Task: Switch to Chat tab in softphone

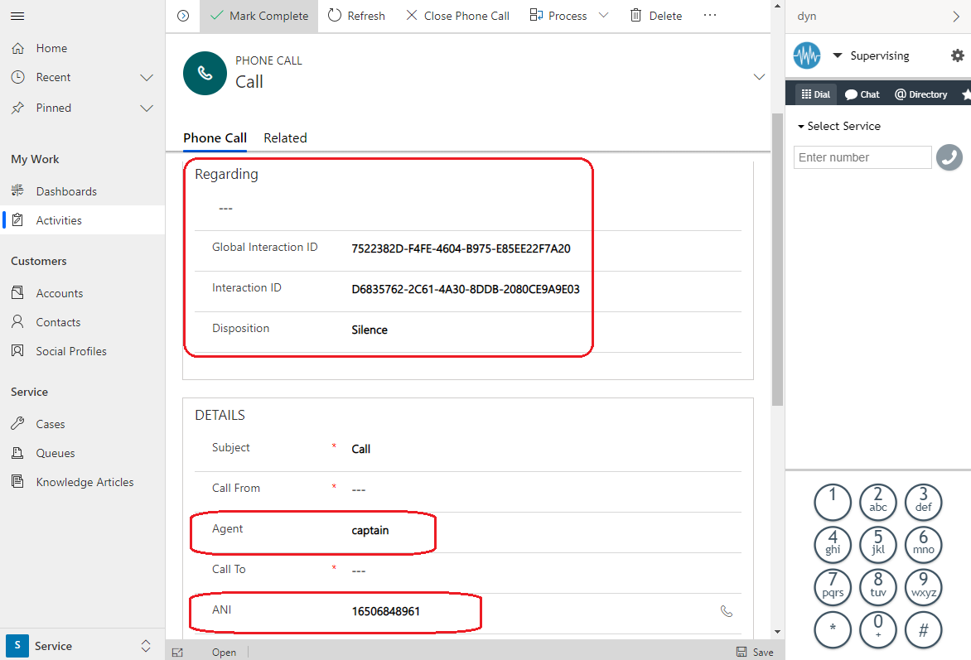Action: pos(862,94)
